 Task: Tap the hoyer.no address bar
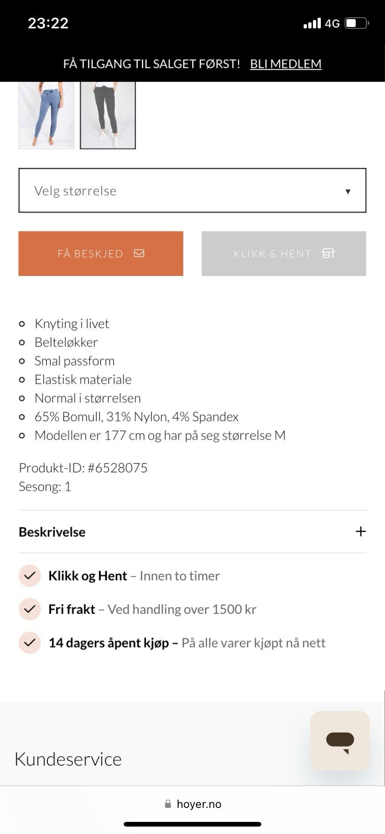click(192, 804)
